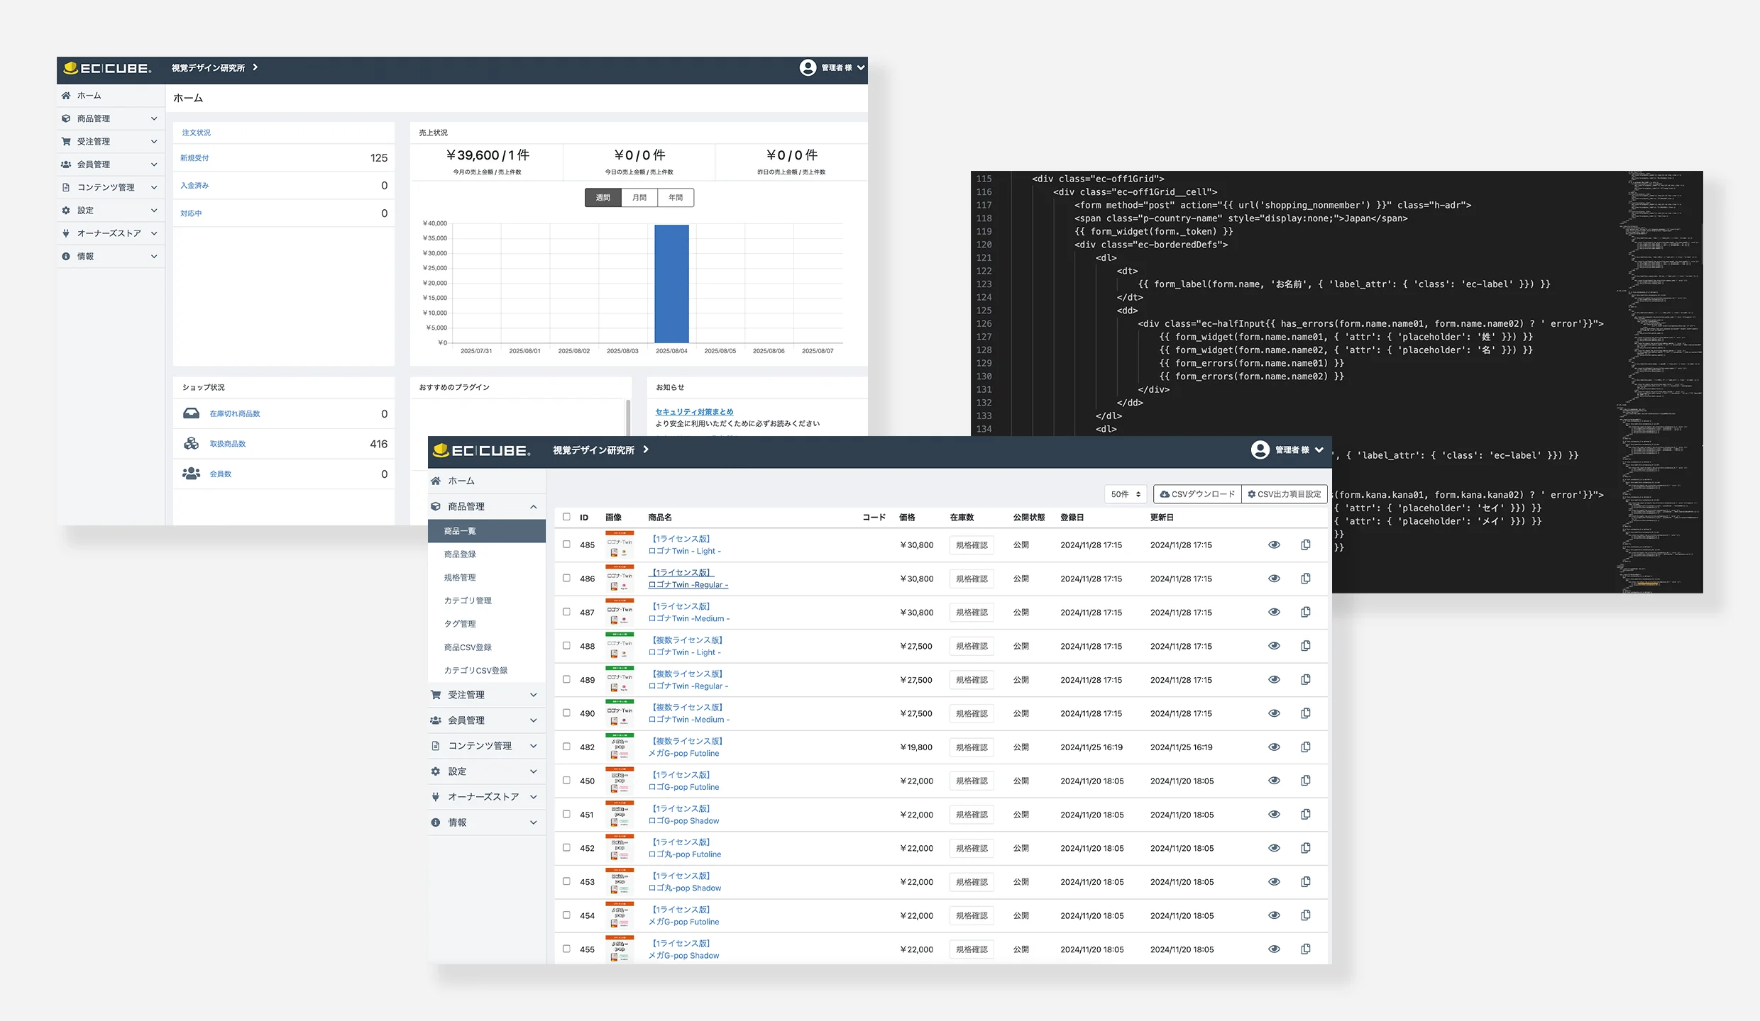The image size is (1760, 1021).
Task: Click the 会員数 people icon in shop status
Action: point(191,474)
